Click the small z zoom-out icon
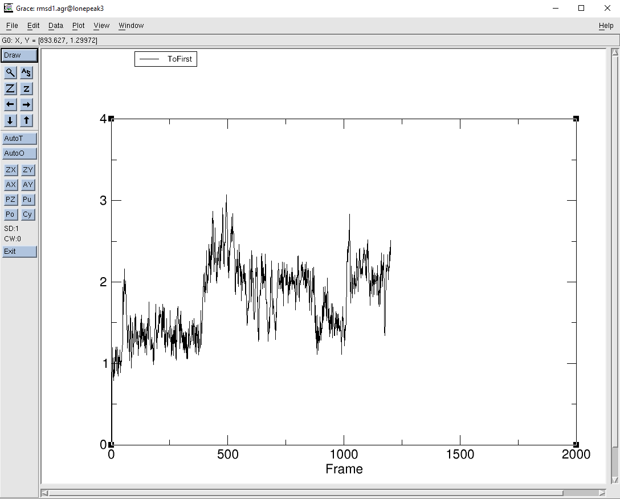Screen dimensions: 620x499 [26, 88]
